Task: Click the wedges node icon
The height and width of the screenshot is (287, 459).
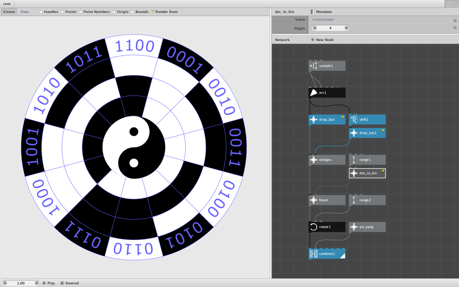Action: click(313, 160)
